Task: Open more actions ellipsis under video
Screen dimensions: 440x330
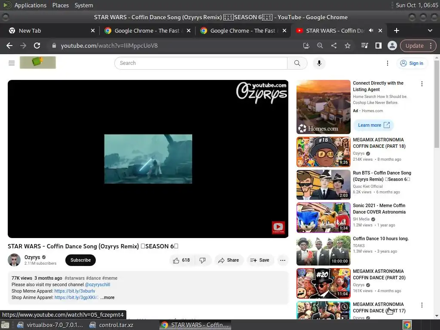Action: [x=283, y=260]
